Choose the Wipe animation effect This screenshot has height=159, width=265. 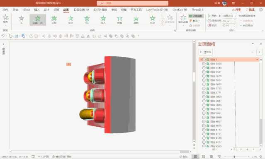point(136,20)
